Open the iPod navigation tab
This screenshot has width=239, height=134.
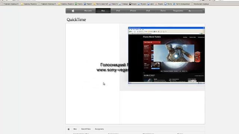[118, 11]
